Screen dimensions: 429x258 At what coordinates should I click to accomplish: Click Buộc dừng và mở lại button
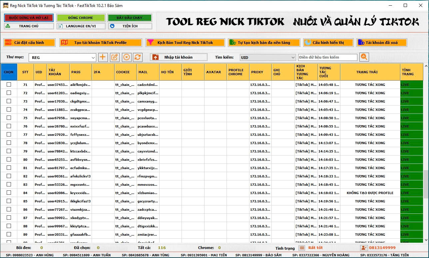pyautogui.click(x=29, y=18)
